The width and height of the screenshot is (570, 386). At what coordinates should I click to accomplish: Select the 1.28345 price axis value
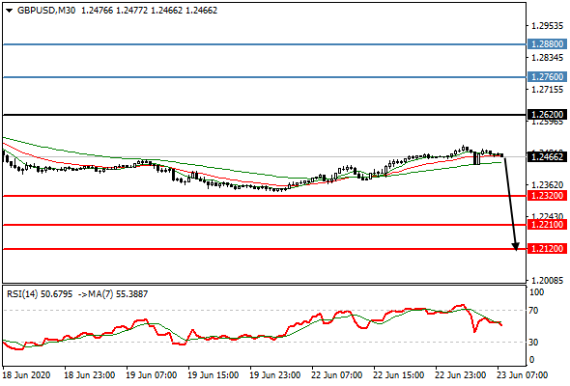(548, 57)
